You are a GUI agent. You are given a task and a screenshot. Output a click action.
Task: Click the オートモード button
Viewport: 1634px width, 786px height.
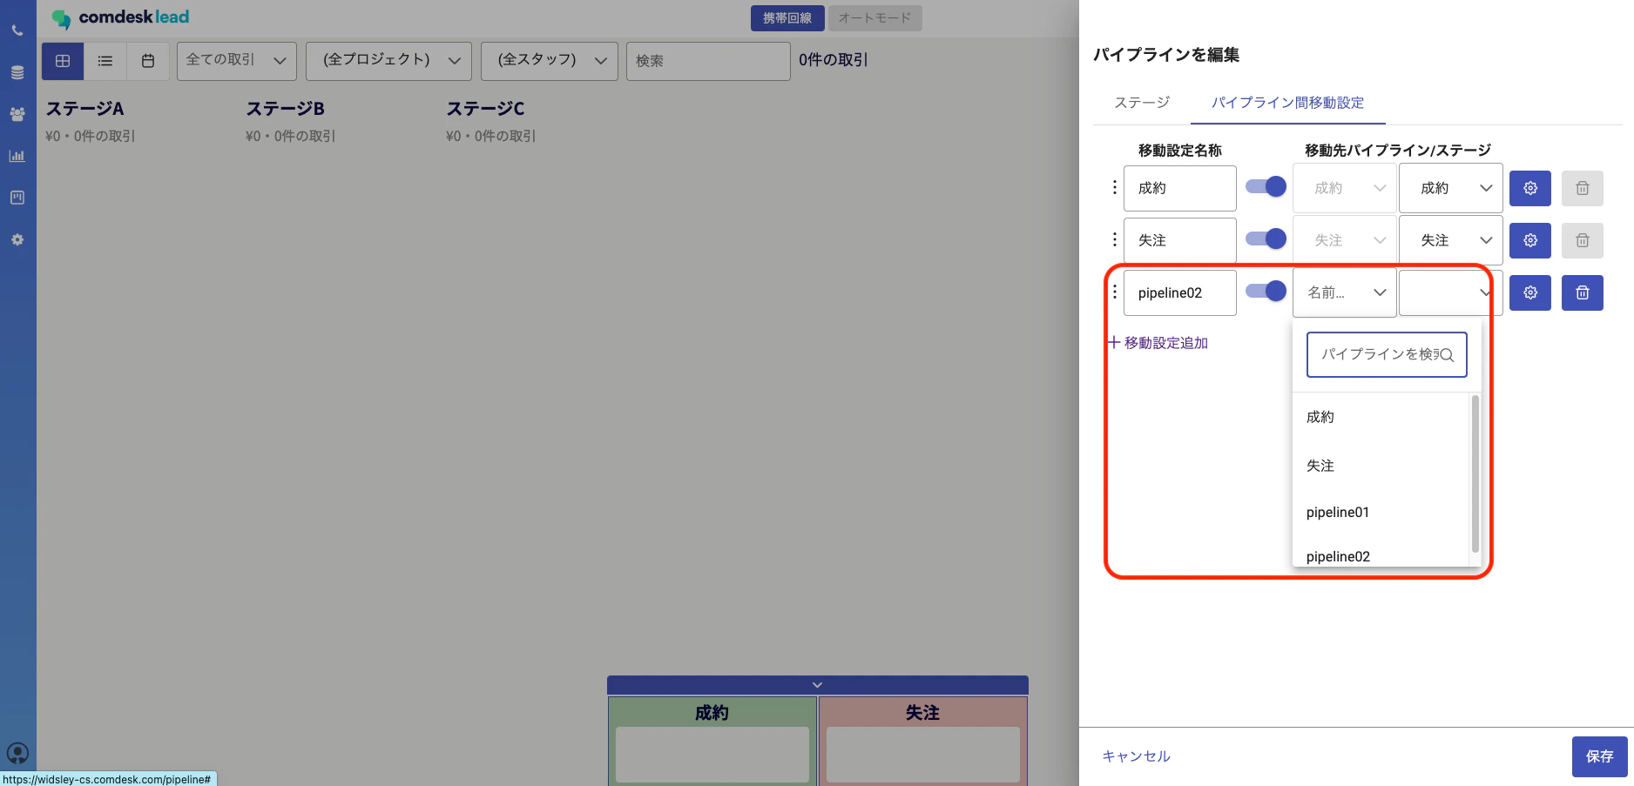pos(874,18)
